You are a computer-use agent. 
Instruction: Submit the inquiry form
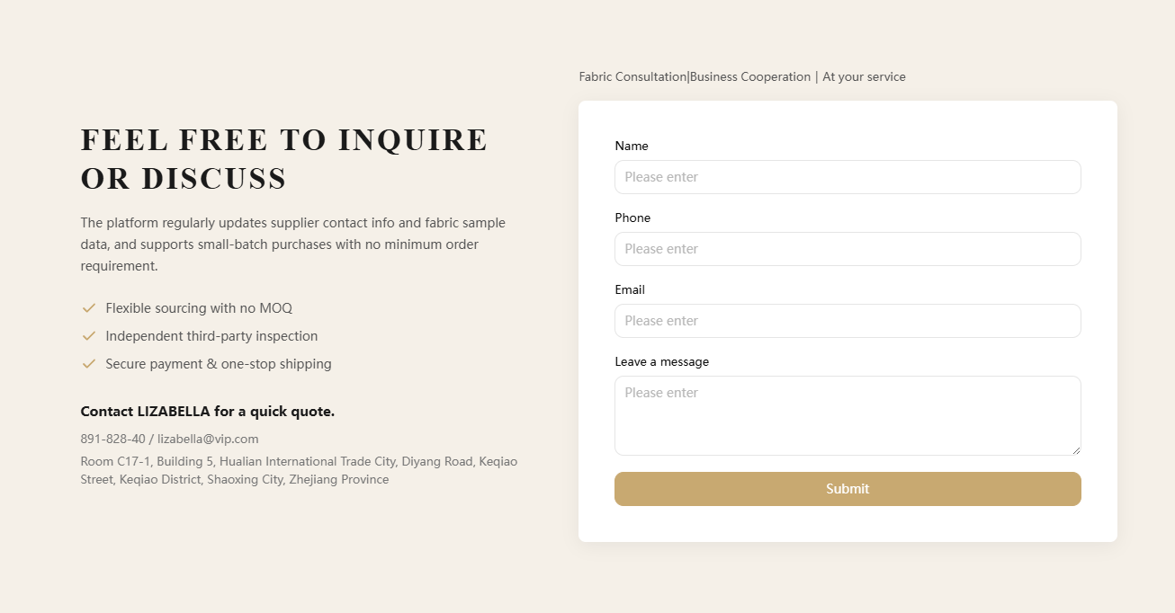(848, 489)
